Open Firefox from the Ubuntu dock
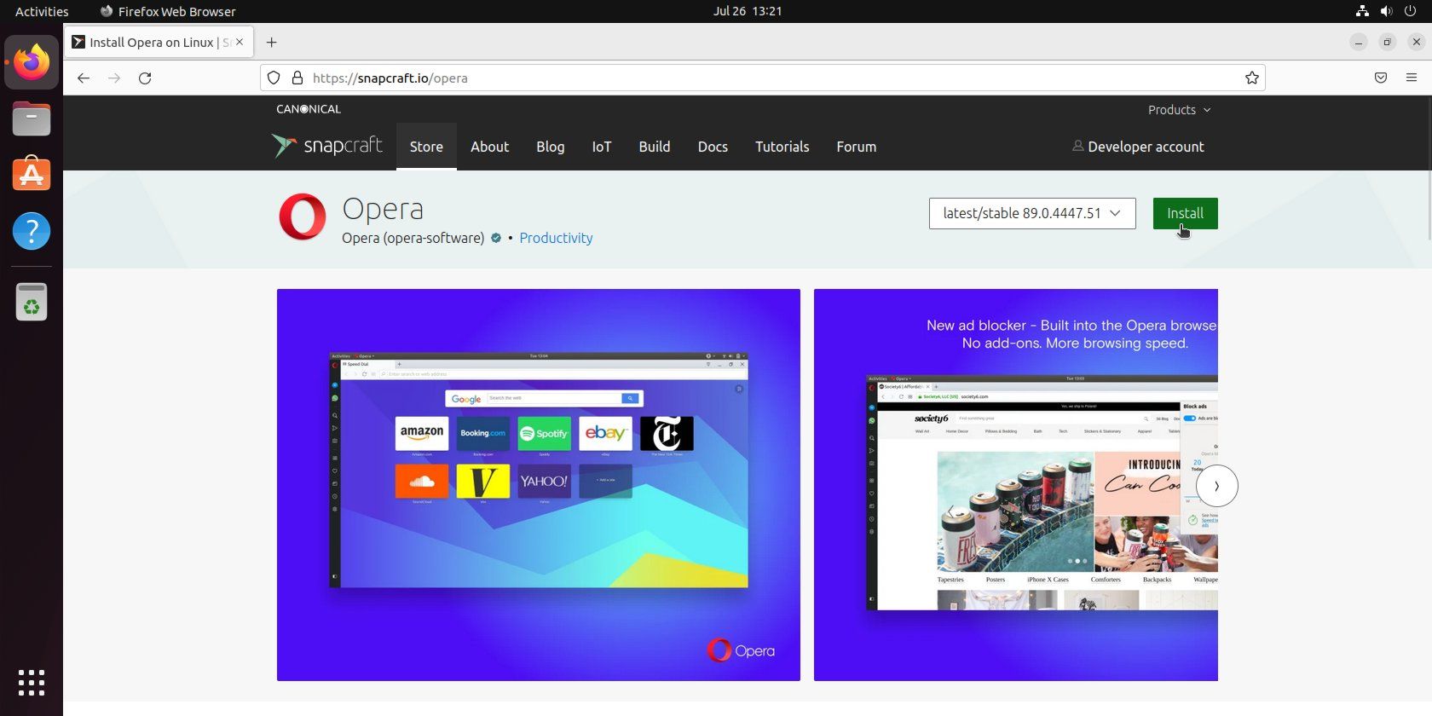This screenshot has height=716, width=1432. click(32, 62)
